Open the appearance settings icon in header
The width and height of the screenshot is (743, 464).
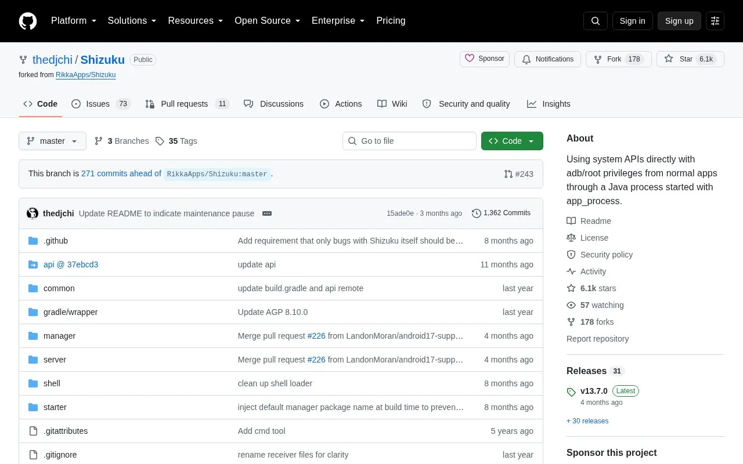coord(715,21)
